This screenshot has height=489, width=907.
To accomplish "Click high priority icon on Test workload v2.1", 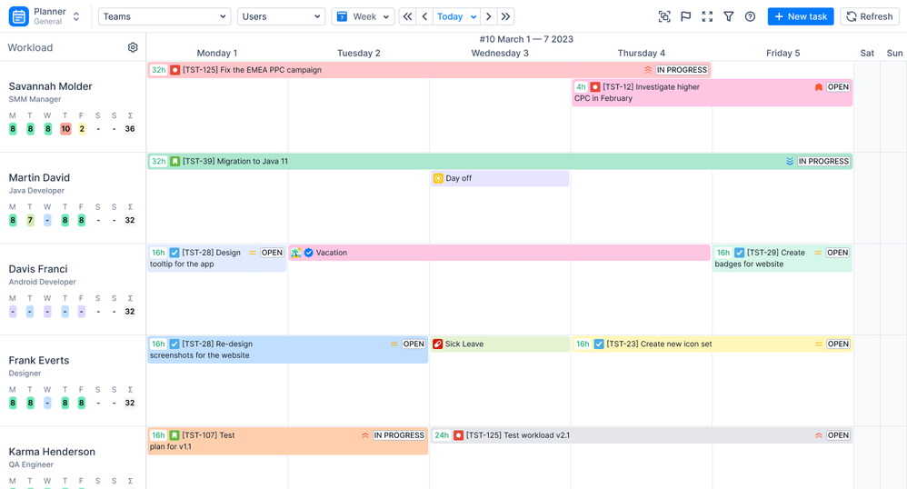I will click(x=819, y=435).
